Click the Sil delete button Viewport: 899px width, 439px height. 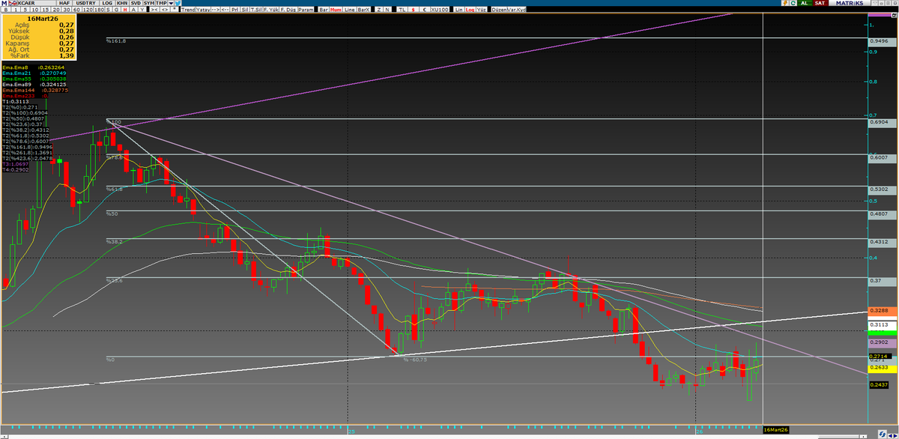[x=244, y=10]
